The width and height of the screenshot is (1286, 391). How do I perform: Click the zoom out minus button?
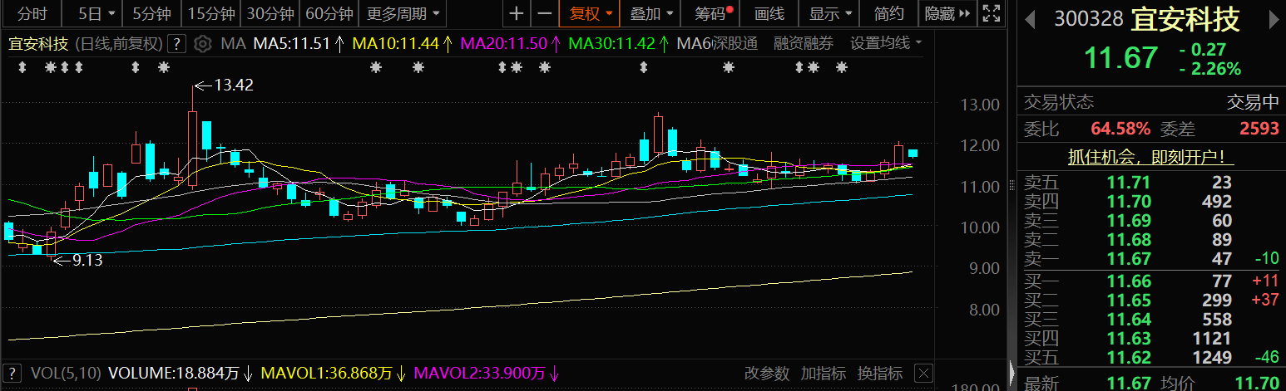point(545,13)
